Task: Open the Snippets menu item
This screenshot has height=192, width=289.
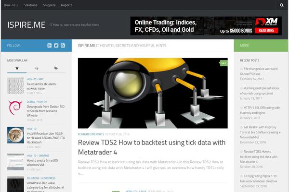Action: point(49,5)
